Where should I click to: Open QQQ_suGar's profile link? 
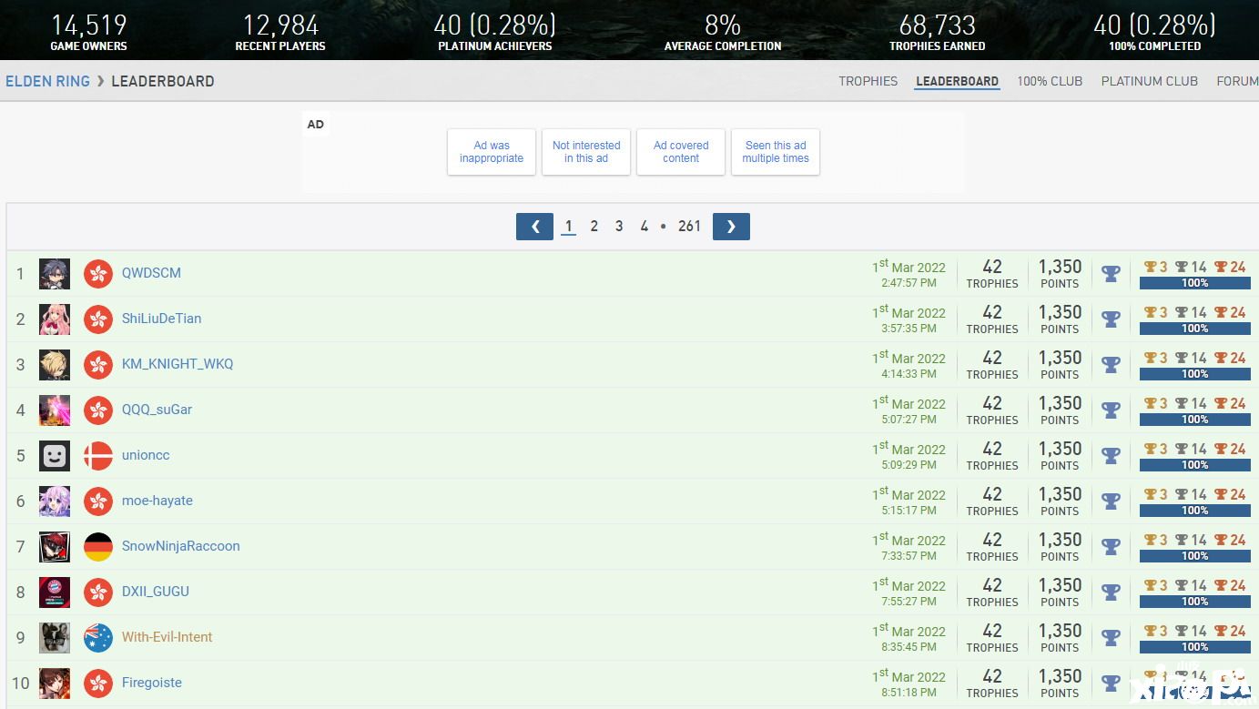click(157, 410)
